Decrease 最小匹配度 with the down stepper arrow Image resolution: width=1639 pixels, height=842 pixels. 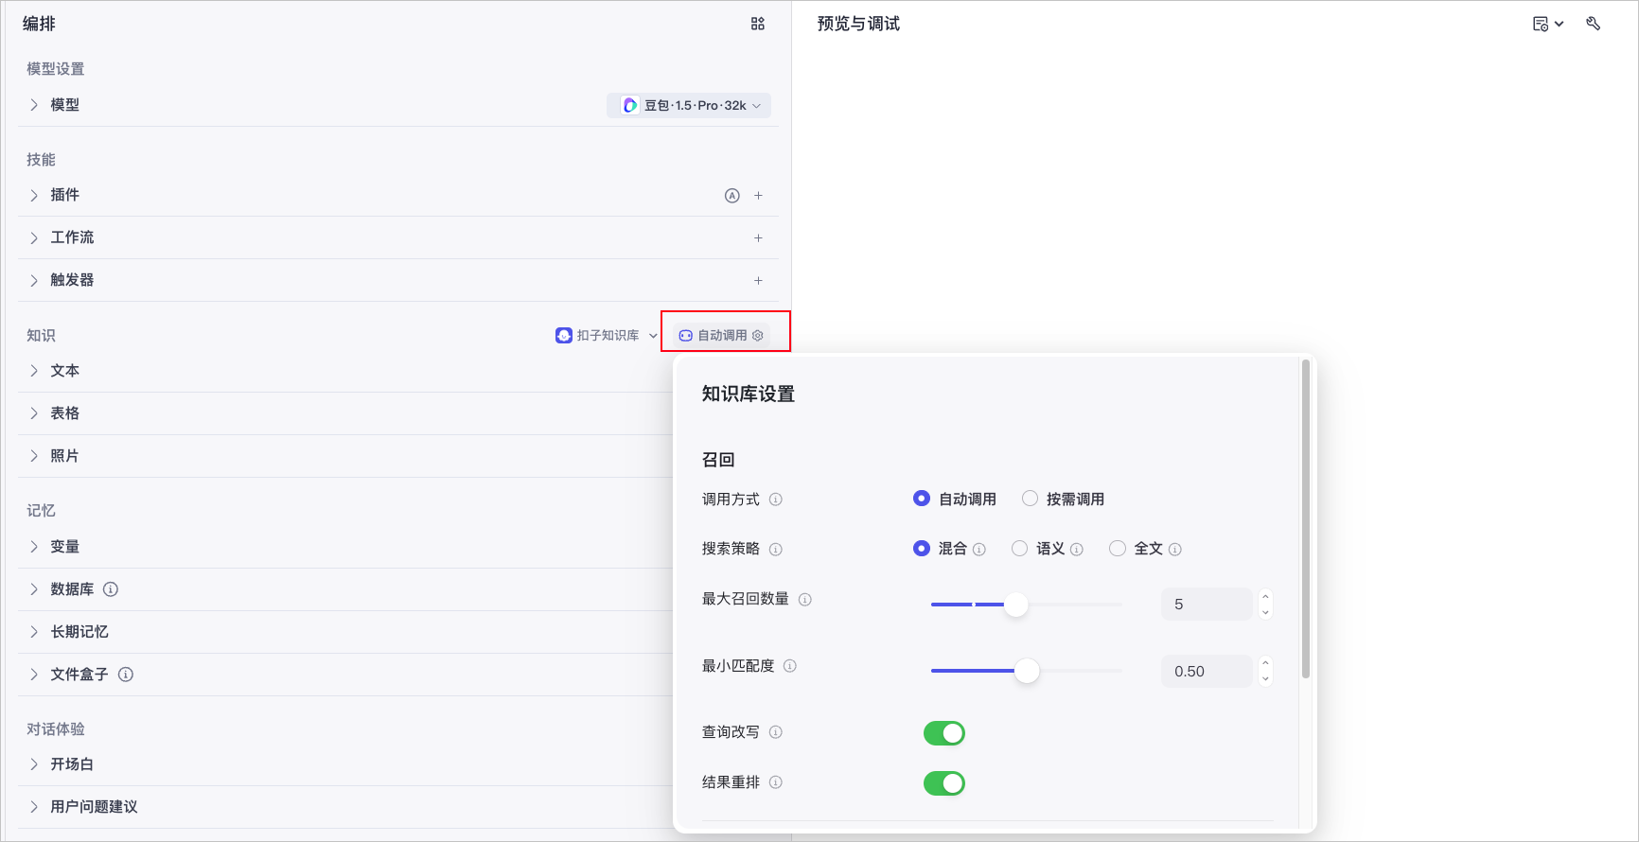[x=1265, y=679]
